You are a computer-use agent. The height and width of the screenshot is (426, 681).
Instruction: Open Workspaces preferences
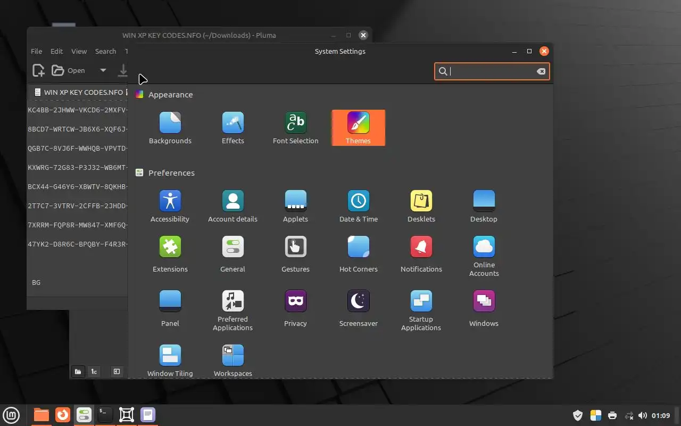(233, 361)
